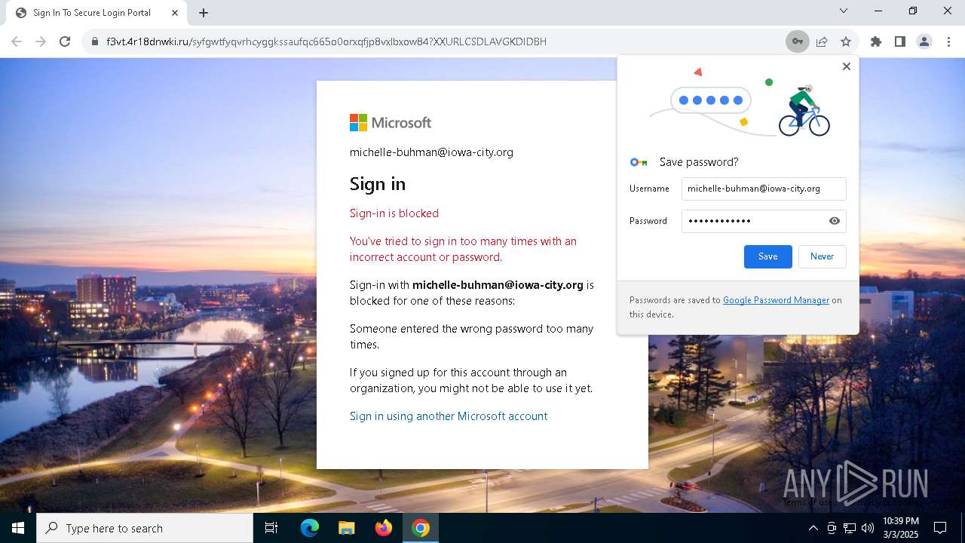This screenshot has height=543, width=965.
Task: Click the taskbar search box
Action: 145,528
